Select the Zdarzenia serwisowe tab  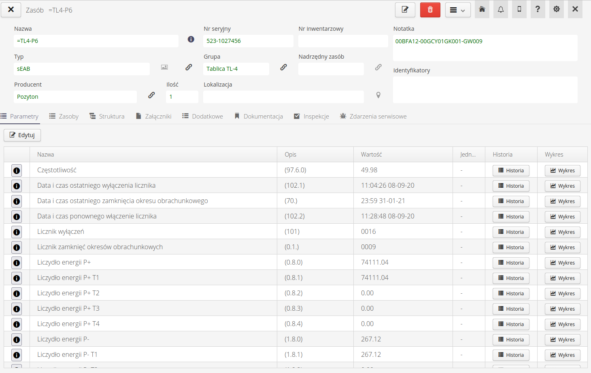(373, 117)
